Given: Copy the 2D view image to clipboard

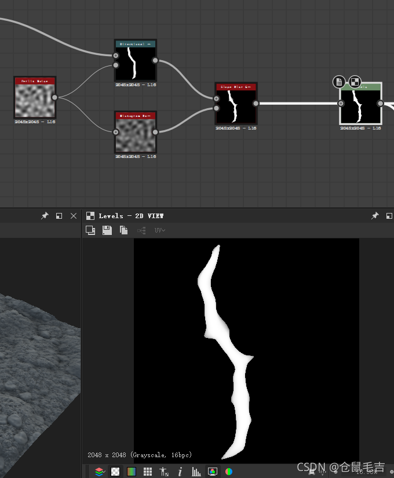Looking at the screenshot, I should pos(123,230).
